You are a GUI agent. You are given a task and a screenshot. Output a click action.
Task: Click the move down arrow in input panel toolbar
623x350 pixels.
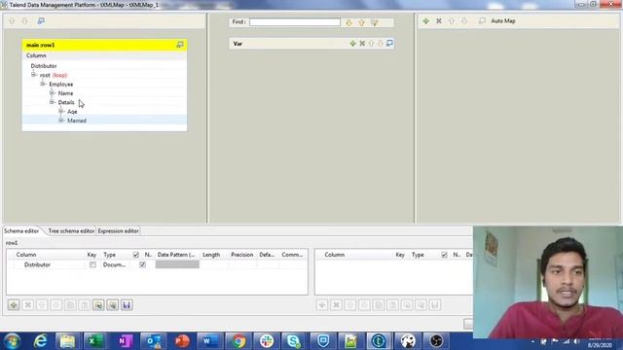24,21
